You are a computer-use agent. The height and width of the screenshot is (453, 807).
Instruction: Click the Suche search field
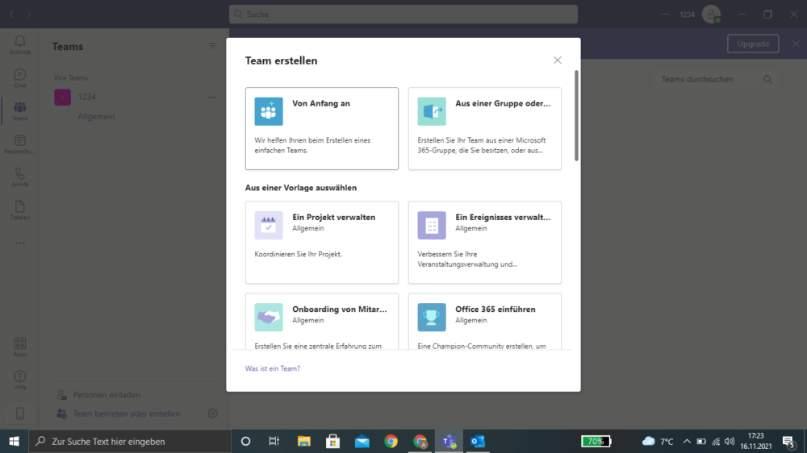pos(403,14)
